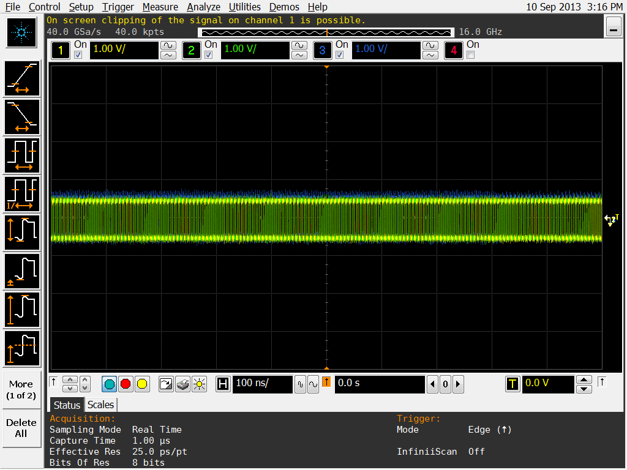Open More (1 of 2) measurements

tap(21, 390)
